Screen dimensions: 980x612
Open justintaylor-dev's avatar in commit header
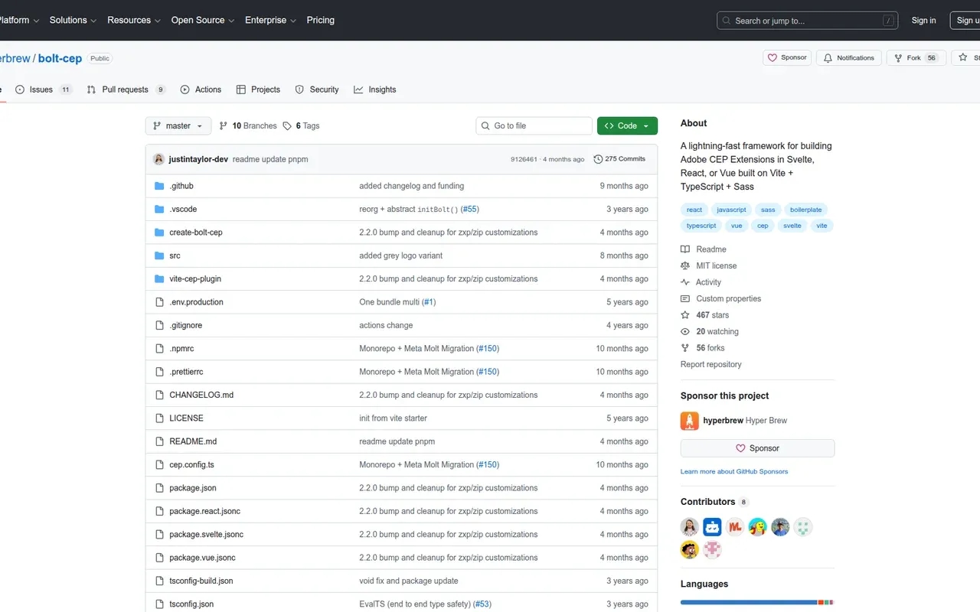click(158, 159)
